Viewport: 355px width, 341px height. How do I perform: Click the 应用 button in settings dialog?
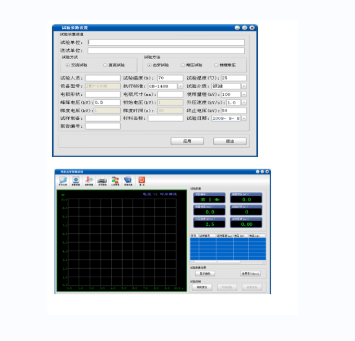coord(187,141)
